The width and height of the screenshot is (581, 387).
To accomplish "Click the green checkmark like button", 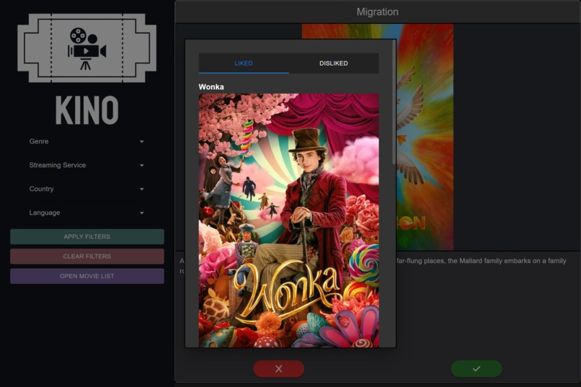I will click(x=476, y=368).
